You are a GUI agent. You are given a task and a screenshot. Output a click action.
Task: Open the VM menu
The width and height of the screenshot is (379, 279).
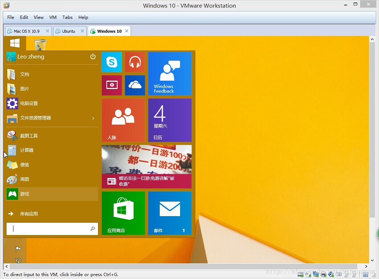tap(53, 17)
